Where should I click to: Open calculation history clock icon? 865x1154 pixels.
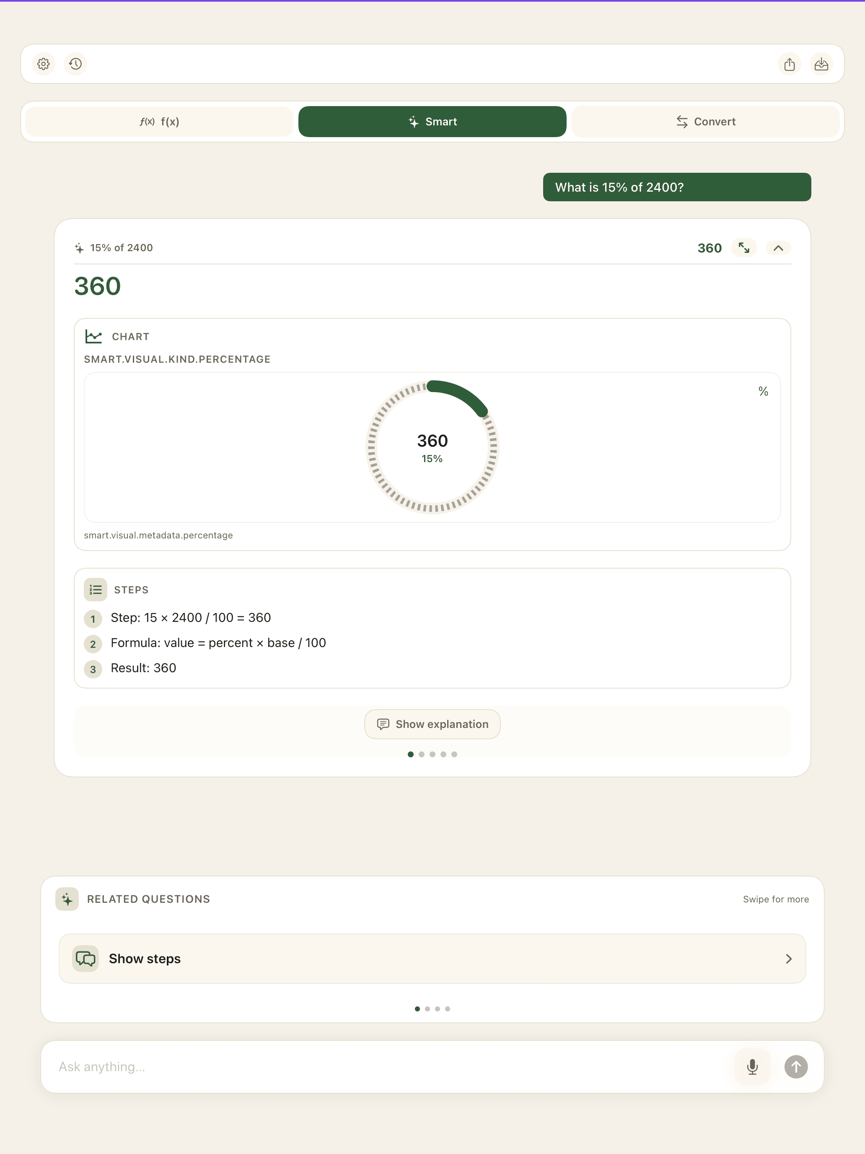pos(75,64)
